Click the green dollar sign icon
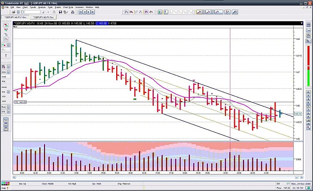The width and height of the screenshot is (313, 191). [x=160, y=12]
